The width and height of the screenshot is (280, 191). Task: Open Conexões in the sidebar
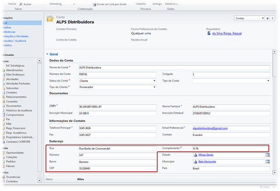click(x=12, y=102)
